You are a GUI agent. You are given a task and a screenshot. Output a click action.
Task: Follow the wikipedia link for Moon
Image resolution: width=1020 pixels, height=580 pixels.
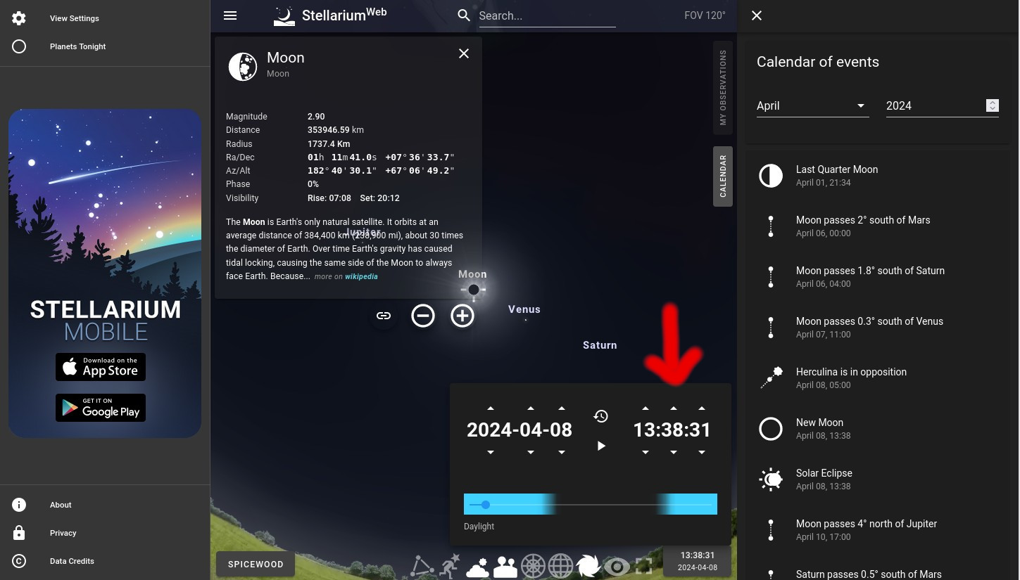(x=361, y=276)
